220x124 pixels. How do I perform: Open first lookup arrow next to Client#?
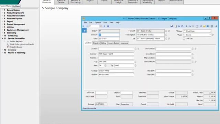tap(166, 31)
